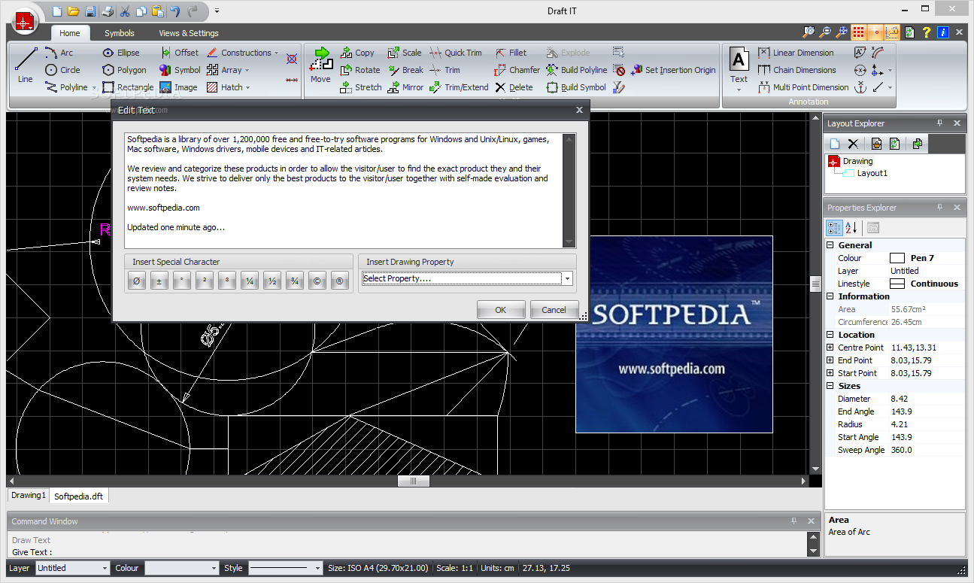
Task: Expand the Array dropdown arrow
Action: [247, 71]
